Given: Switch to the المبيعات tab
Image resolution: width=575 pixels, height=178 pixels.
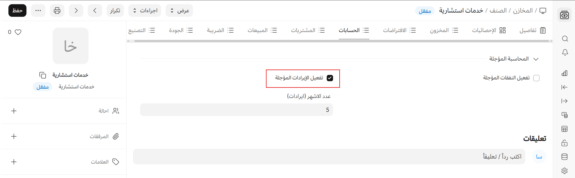Looking at the screenshot, I should (262, 30).
